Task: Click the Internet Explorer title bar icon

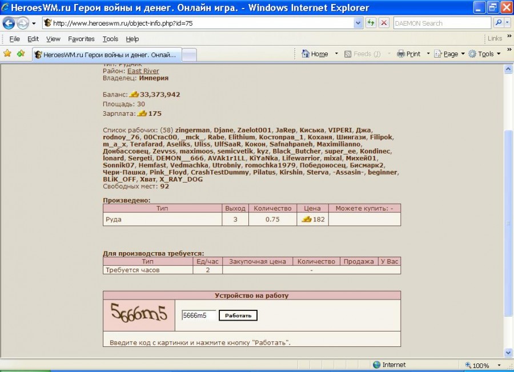Action: pyautogui.click(x=5, y=7)
